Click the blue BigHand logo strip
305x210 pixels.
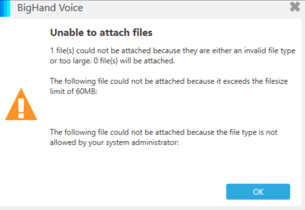click(6, 8)
